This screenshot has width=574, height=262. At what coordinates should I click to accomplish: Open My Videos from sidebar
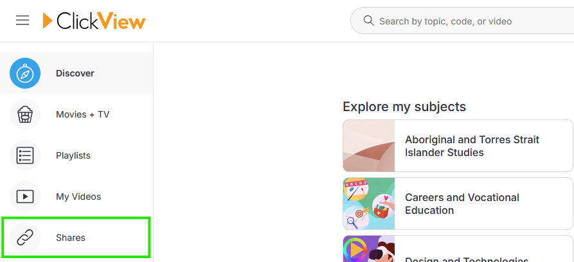78,197
